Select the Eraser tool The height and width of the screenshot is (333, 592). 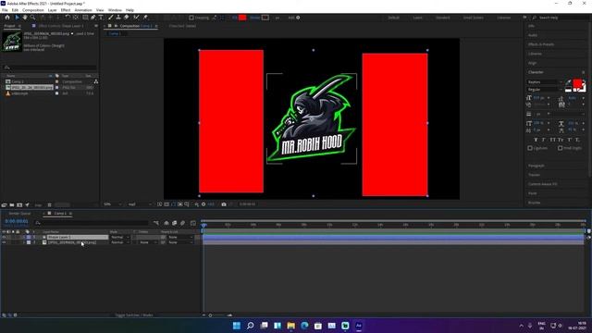(127, 18)
